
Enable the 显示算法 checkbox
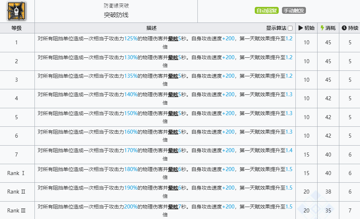point(290,28)
